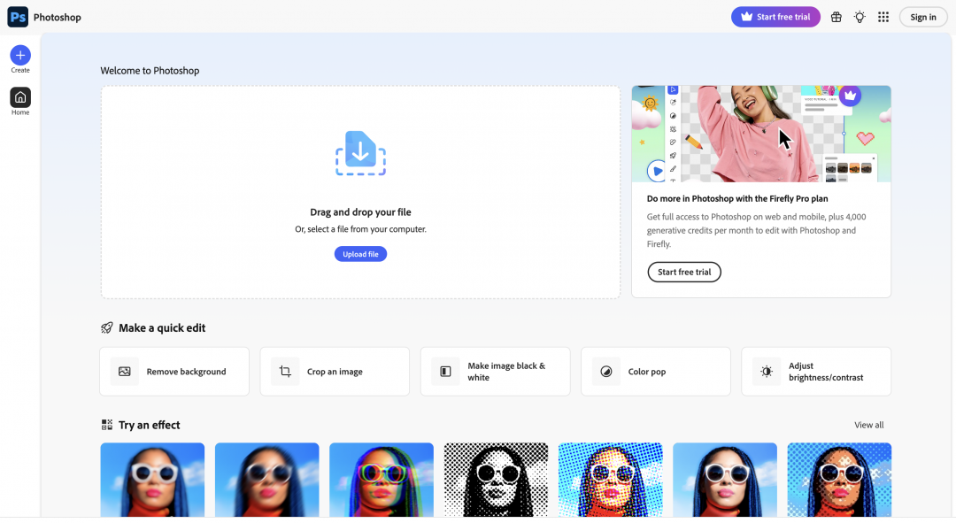Select the black-and-white halftone effect thumbnail

pos(496,479)
